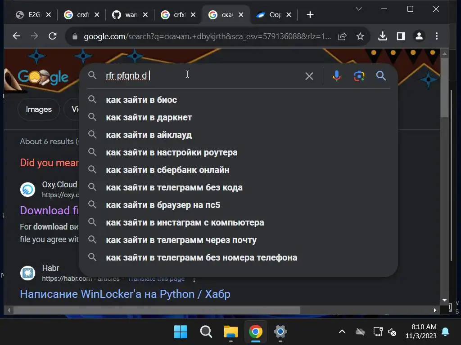Click the horizontal scrollbar thumb
The width and height of the screenshot is (461, 345).
[157, 310]
